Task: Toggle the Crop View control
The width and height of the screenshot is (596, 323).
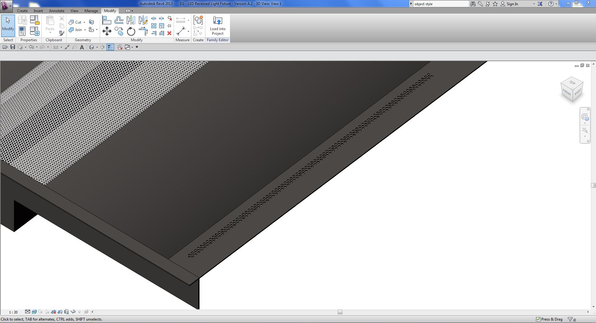Action: click(53, 312)
